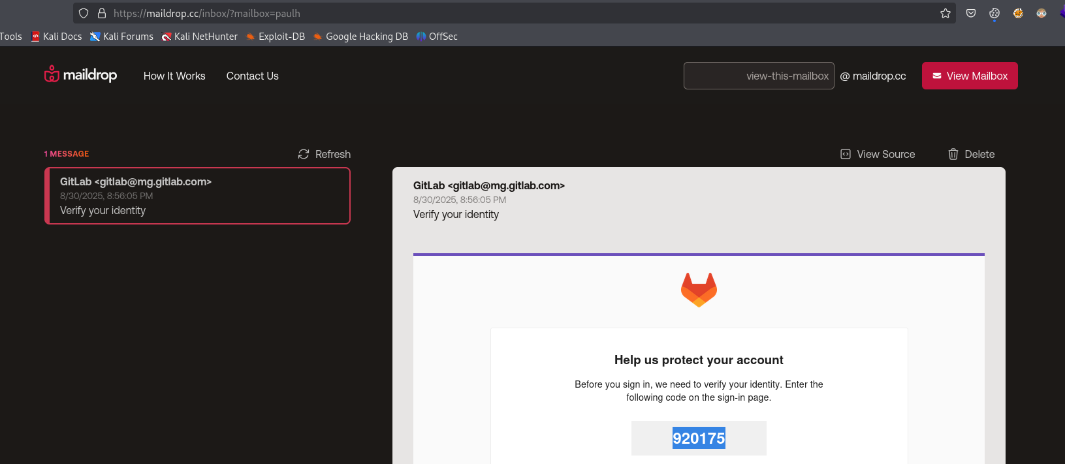
Task: Click the padlock site security icon
Action: [102, 13]
